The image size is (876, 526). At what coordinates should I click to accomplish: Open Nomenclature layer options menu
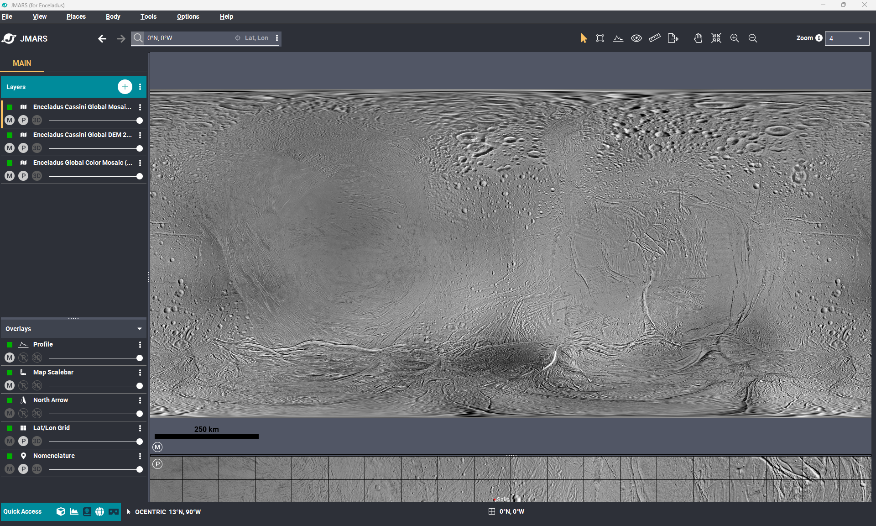click(140, 456)
